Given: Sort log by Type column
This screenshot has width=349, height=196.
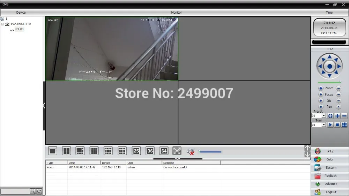Looking at the screenshot, I should click(x=57, y=163).
